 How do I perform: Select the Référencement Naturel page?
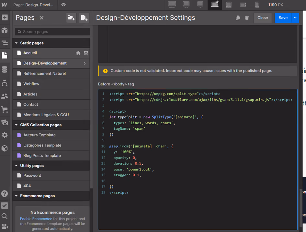pos(51,73)
